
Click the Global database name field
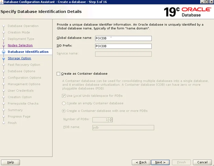coord(123,38)
